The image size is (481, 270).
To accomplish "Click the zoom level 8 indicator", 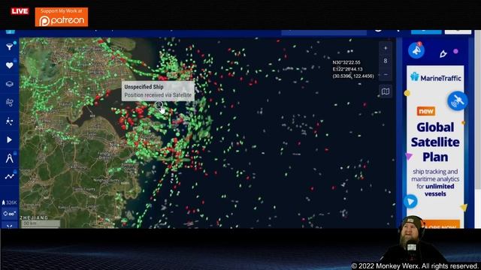I will pyautogui.click(x=386, y=61).
